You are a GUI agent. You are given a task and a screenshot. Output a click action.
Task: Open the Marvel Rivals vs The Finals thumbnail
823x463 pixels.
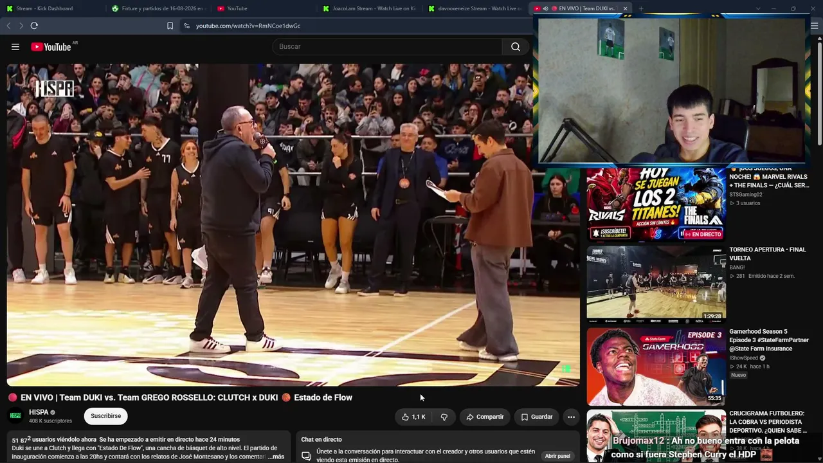click(656, 204)
